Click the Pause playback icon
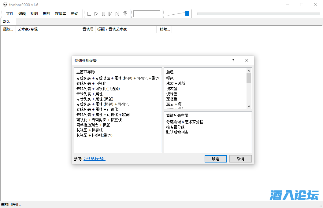323x208 pixels. [103, 14]
